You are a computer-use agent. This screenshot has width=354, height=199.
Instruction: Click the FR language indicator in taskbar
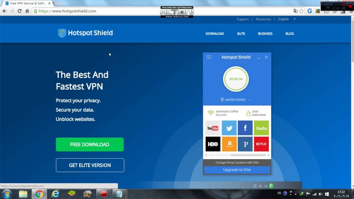[x=279, y=193]
